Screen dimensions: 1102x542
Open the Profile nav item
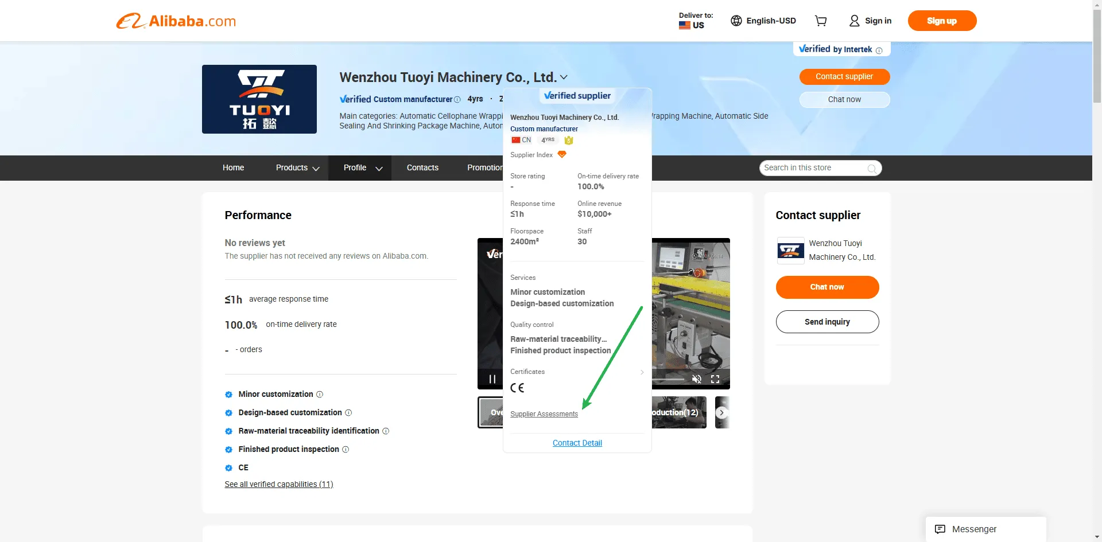[x=355, y=167]
